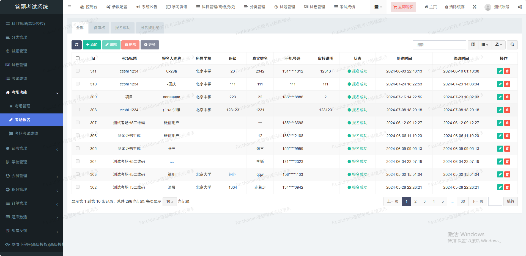Image resolution: width=526 pixels, height=256 pixels.
Task: Toggle sidebar with the hamburger menu icon
Action: tap(69, 7)
